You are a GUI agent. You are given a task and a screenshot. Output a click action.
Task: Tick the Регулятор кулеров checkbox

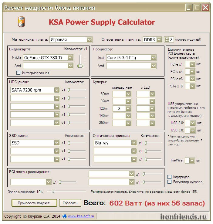(169, 182)
